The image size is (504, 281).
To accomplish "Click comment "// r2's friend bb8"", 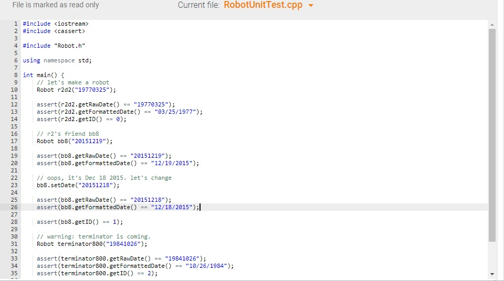I will click(68, 134).
